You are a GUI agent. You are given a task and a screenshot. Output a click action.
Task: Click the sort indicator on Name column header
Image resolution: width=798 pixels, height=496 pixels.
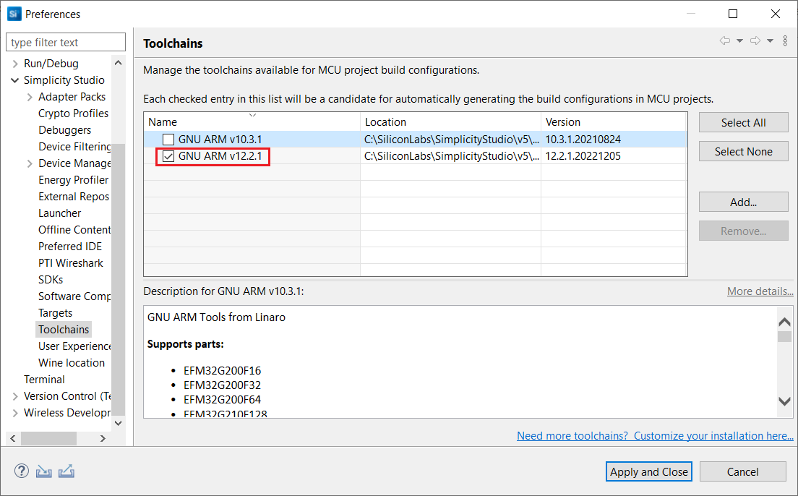point(252,116)
